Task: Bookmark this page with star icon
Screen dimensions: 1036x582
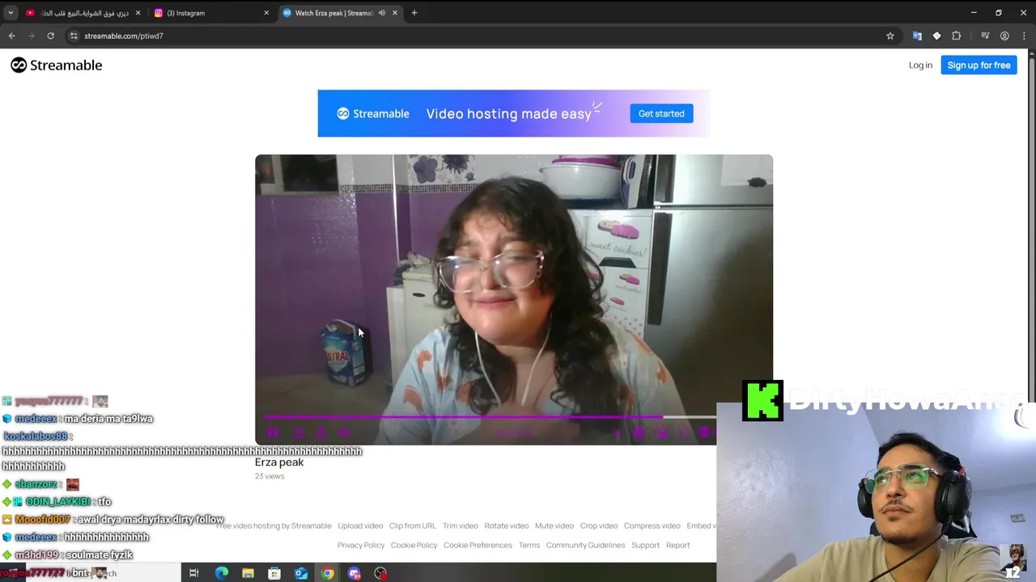Action: (890, 36)
